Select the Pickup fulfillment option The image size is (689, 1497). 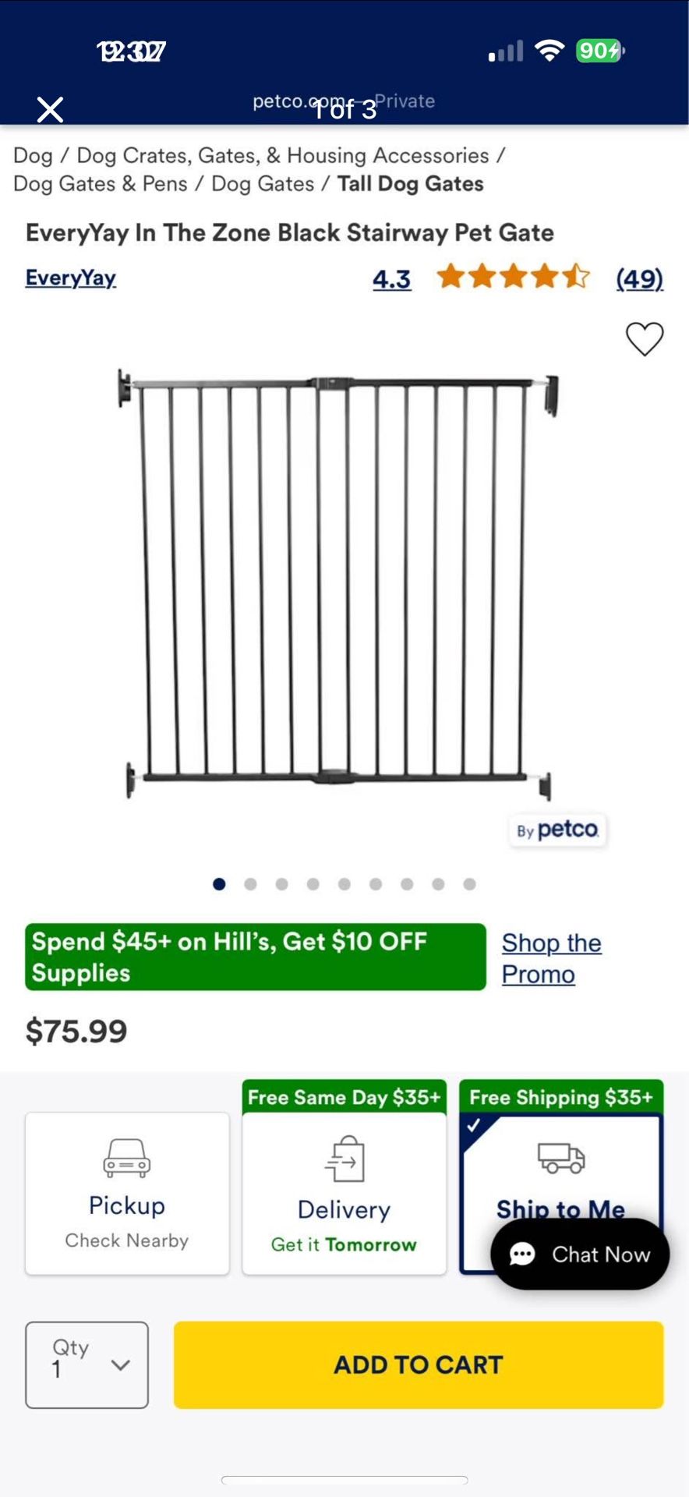[x=127, y=1193]
